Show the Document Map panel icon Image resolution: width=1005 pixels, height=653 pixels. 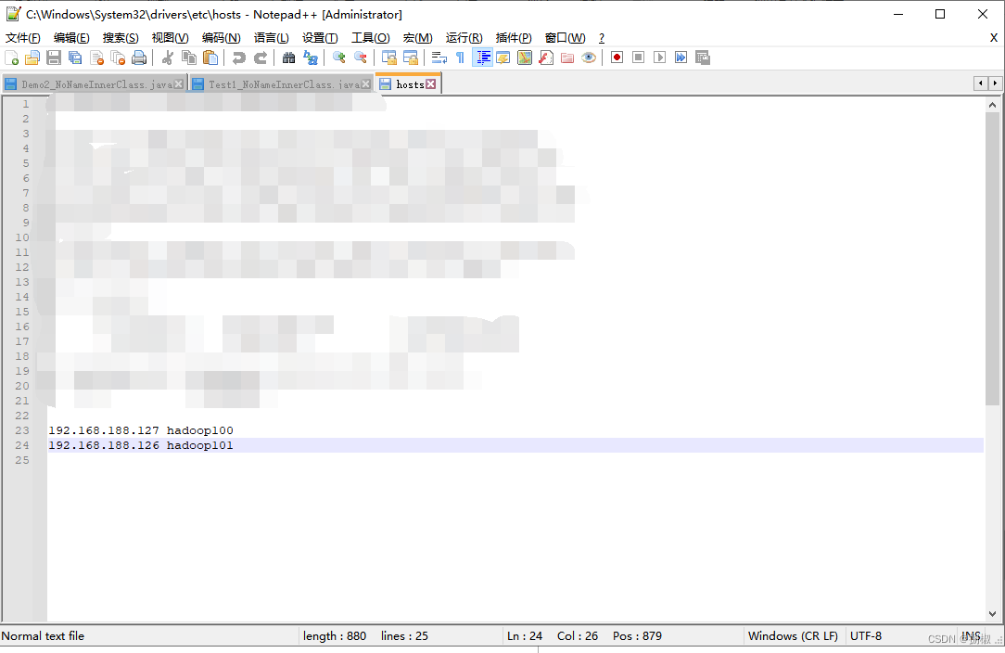point(525,58)
